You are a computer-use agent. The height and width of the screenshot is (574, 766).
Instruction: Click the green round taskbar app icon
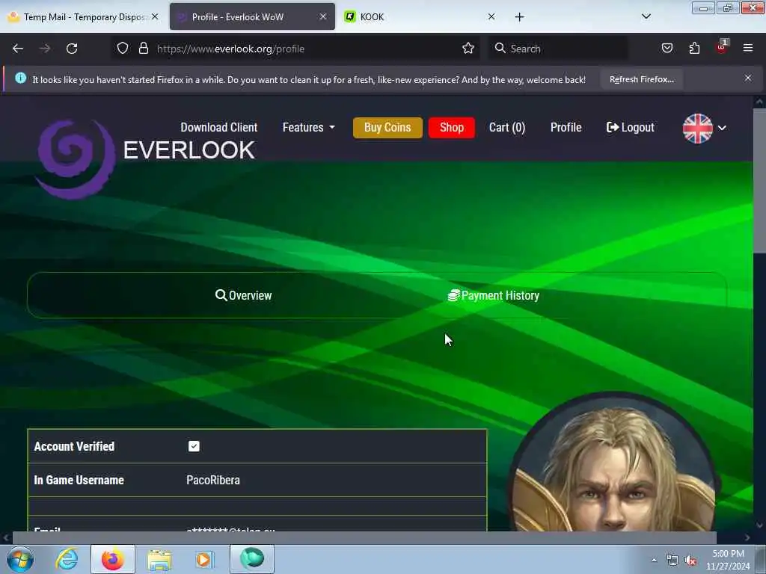(252, 559)
